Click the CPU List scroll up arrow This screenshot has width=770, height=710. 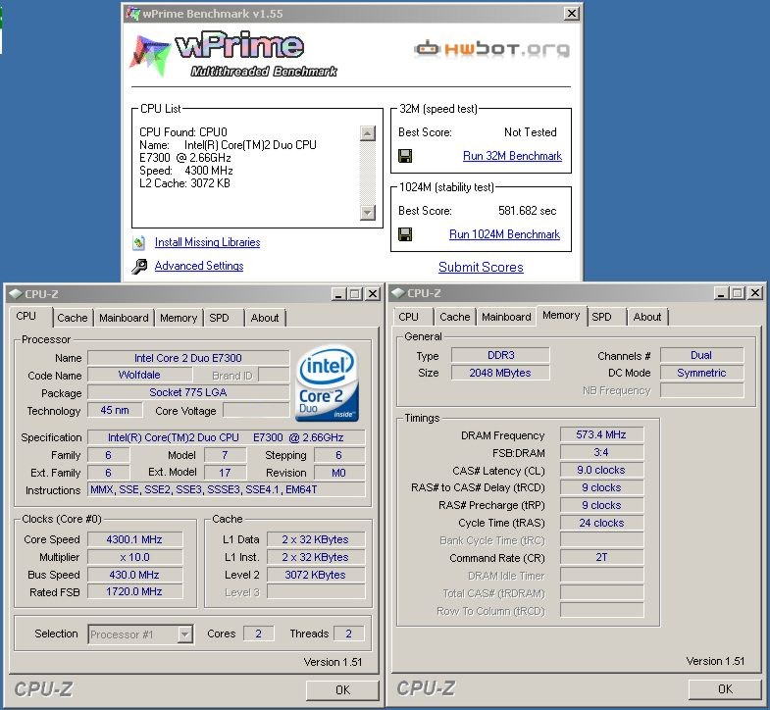[367, 133]
